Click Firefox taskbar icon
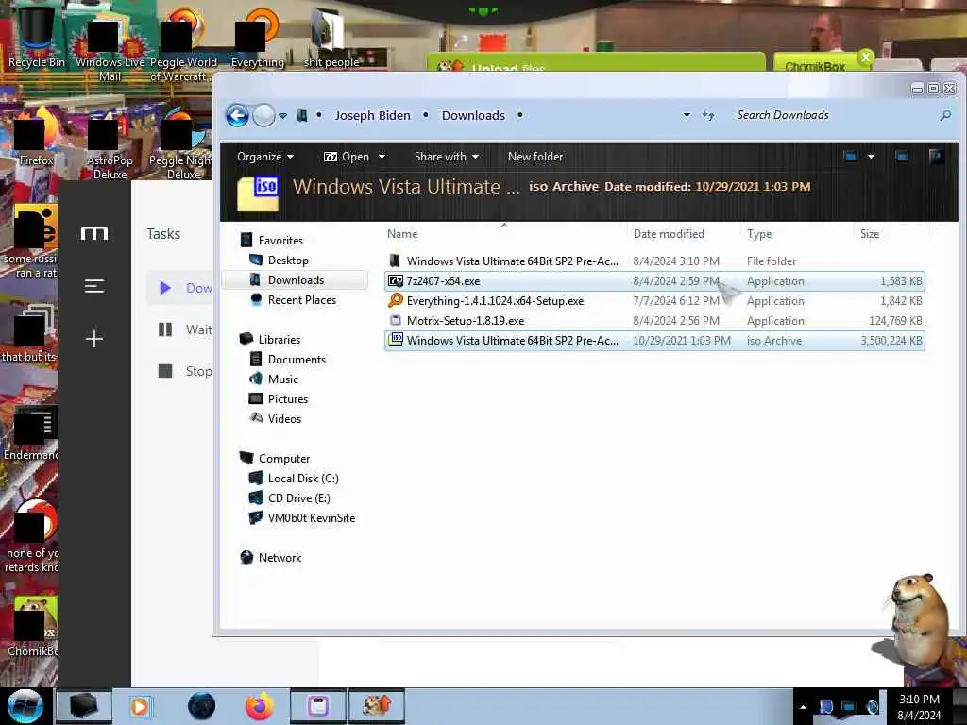 259,706
